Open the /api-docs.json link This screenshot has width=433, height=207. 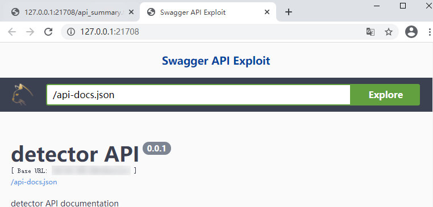(34, 182)
